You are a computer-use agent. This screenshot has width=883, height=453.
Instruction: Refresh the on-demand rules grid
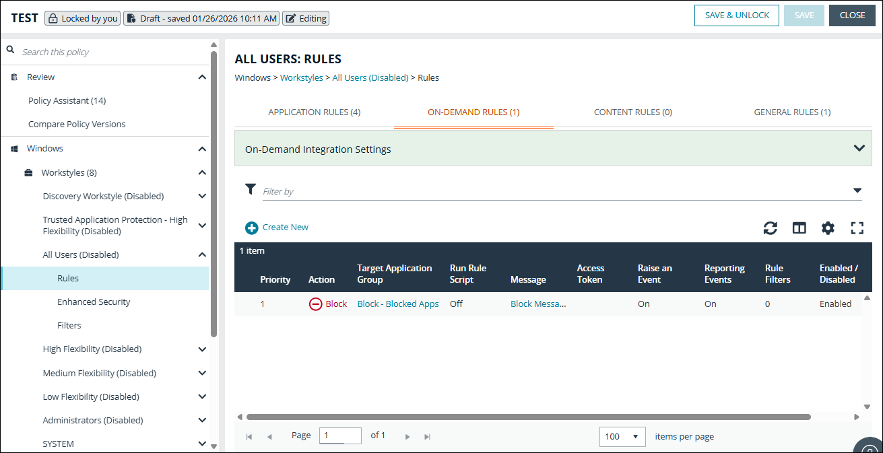coord(770,228)
